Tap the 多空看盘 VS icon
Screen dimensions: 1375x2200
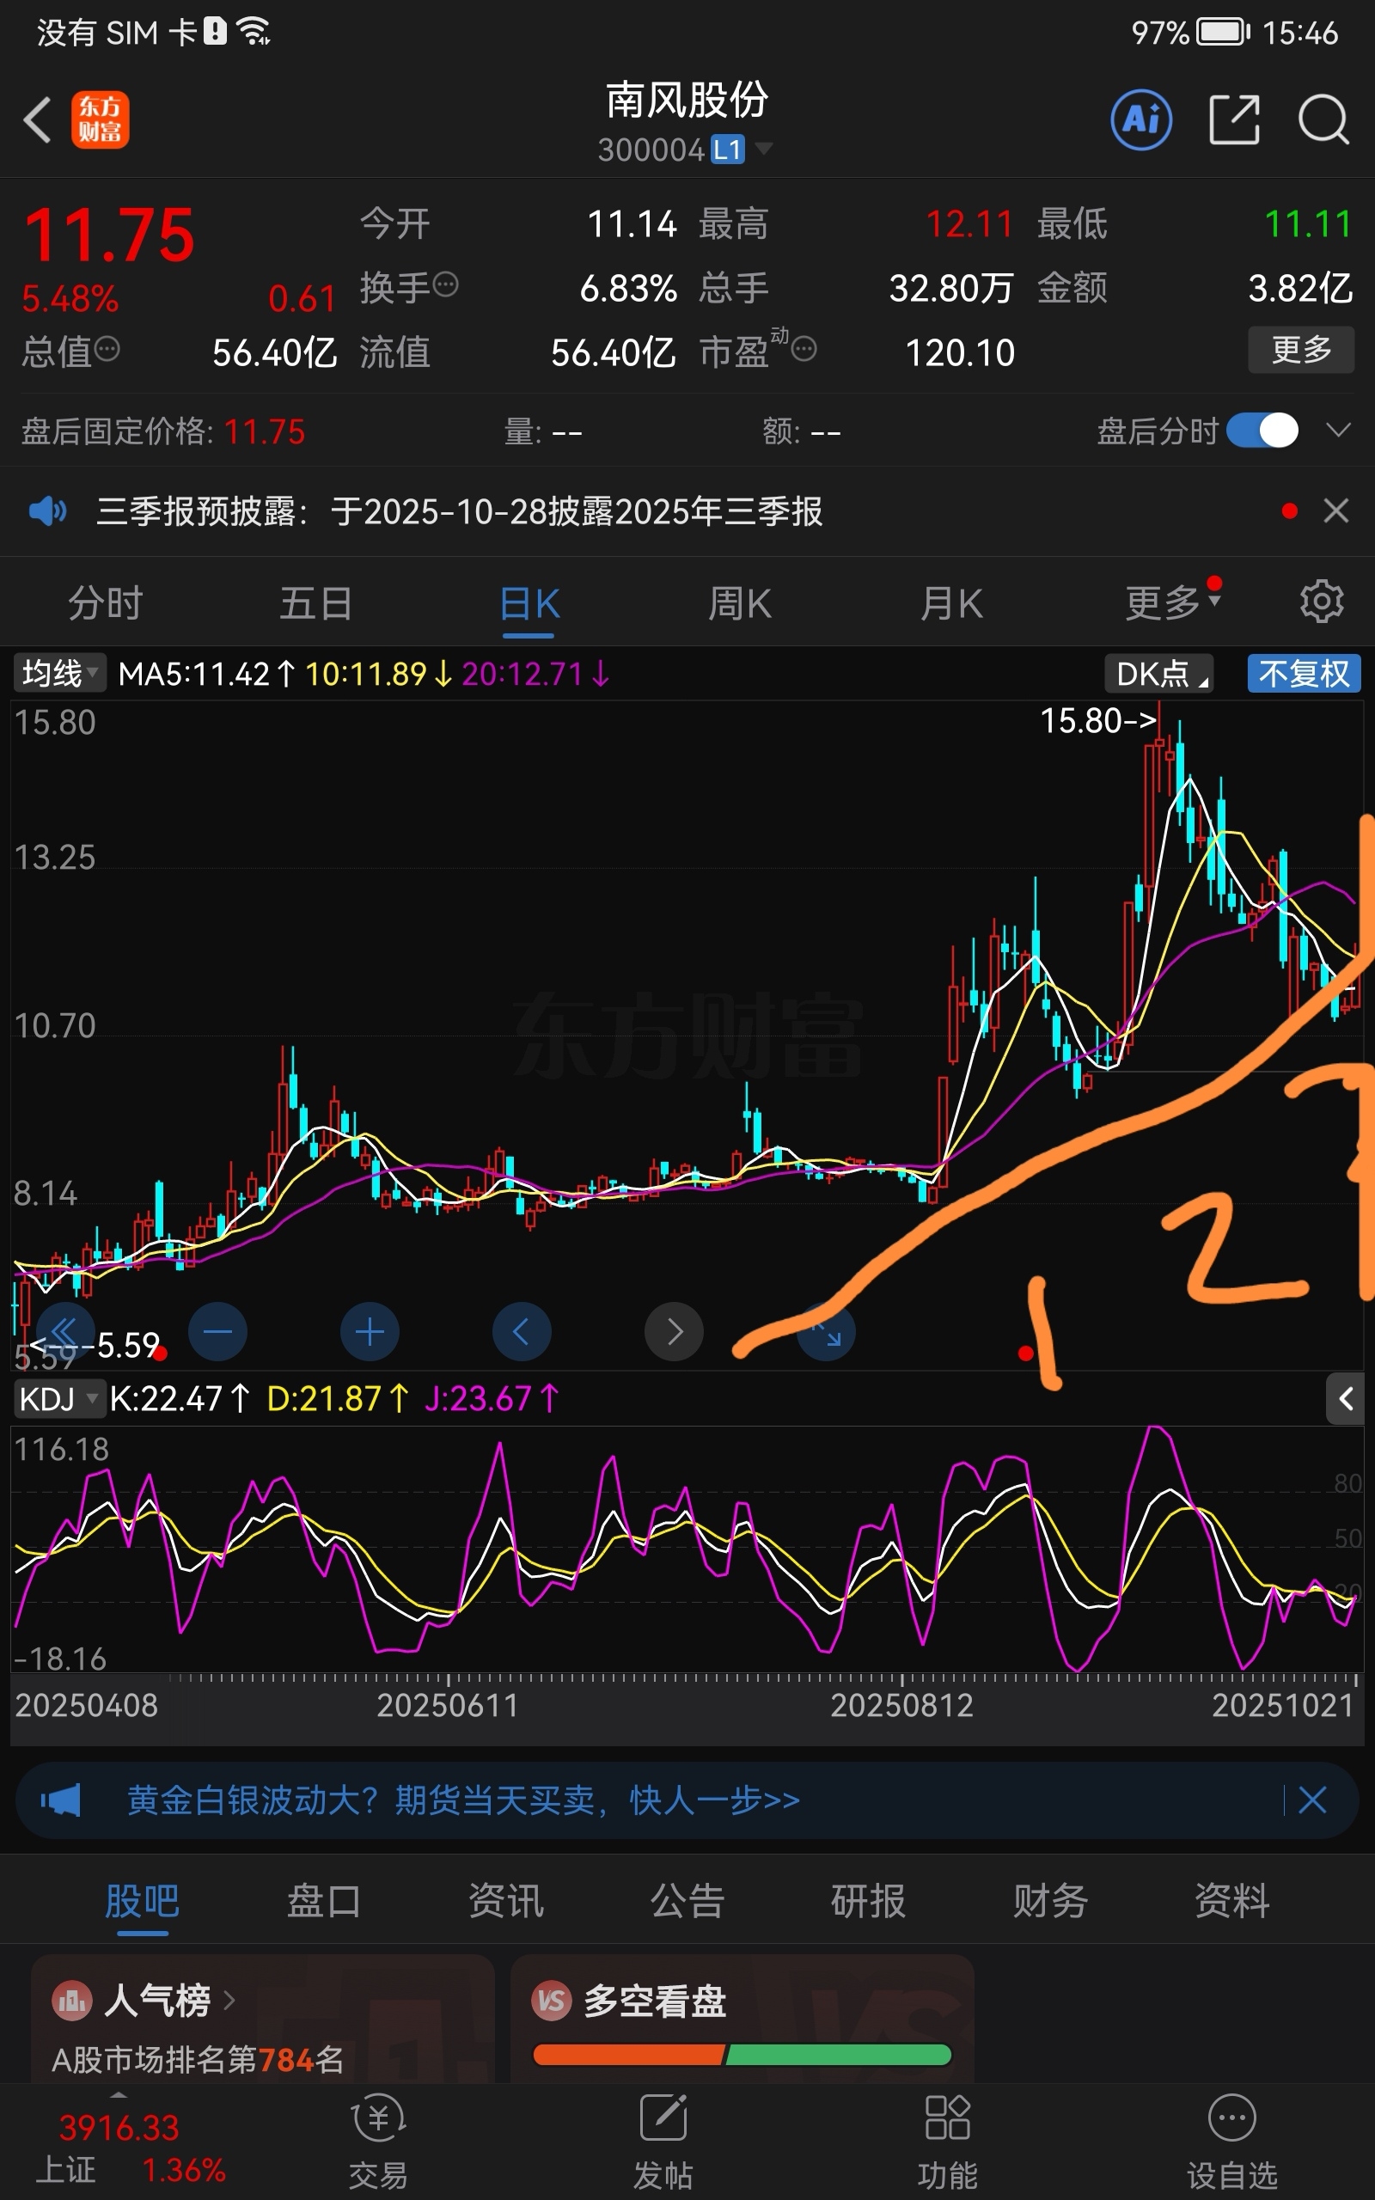(551, 2000)
